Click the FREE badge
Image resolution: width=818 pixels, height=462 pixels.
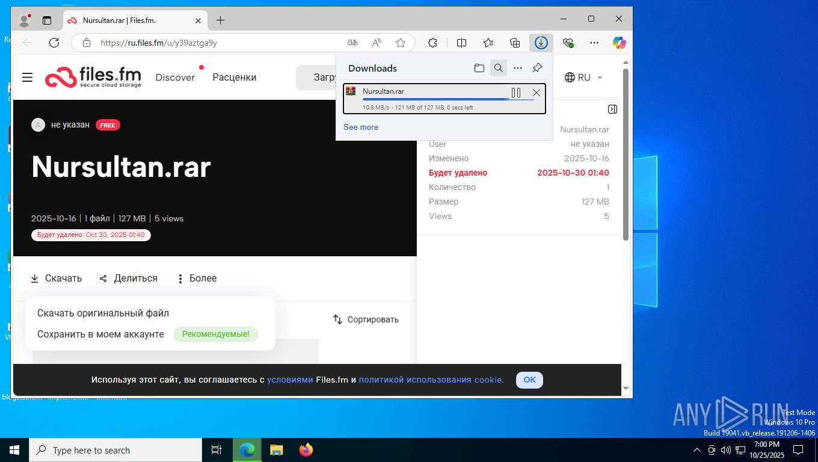108,125
